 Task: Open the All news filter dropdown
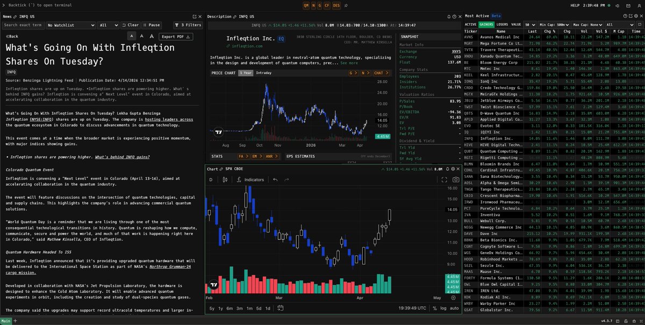click(x=109, y=25)
